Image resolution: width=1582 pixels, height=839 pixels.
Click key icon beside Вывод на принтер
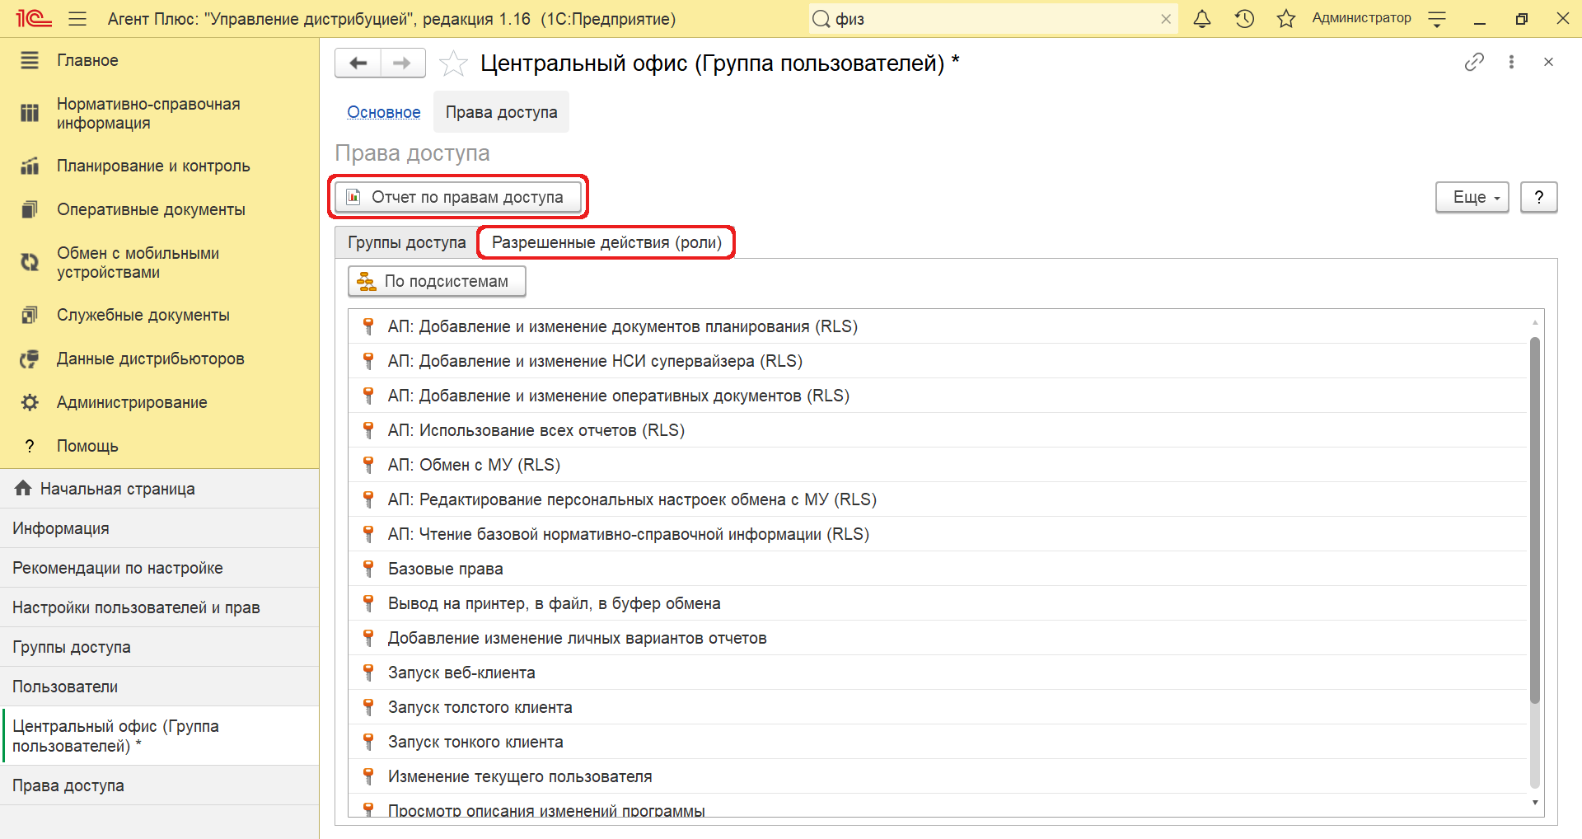(368, 603)
